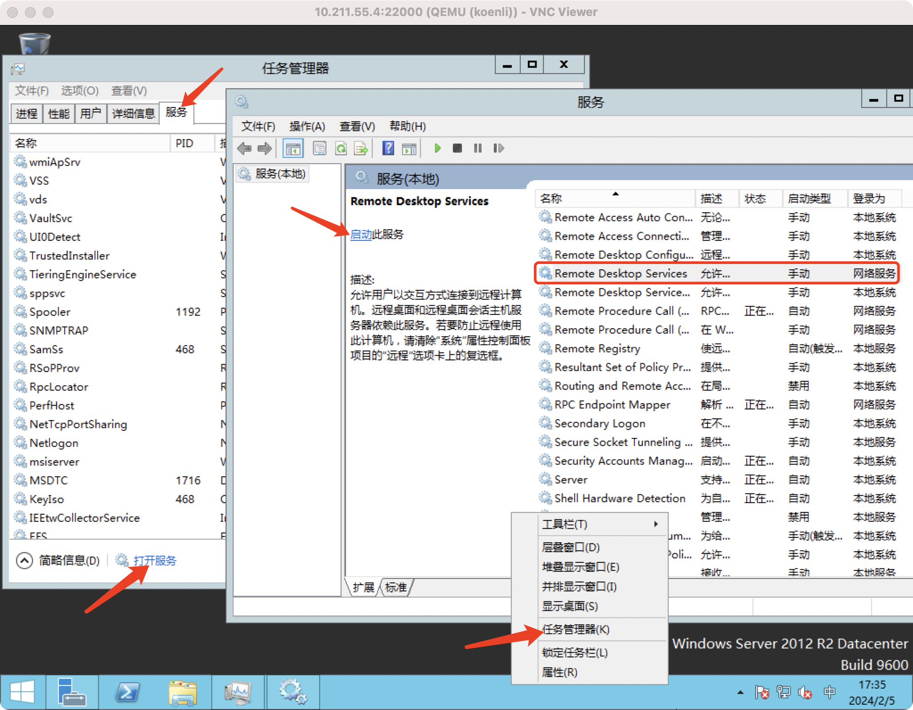Restart the service using the restart toolbar icon
The height and width of the screenshot is (710, 913).
click(x=498, y=148)
